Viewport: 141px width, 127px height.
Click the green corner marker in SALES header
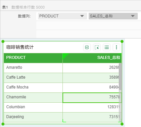pos(65,56)
